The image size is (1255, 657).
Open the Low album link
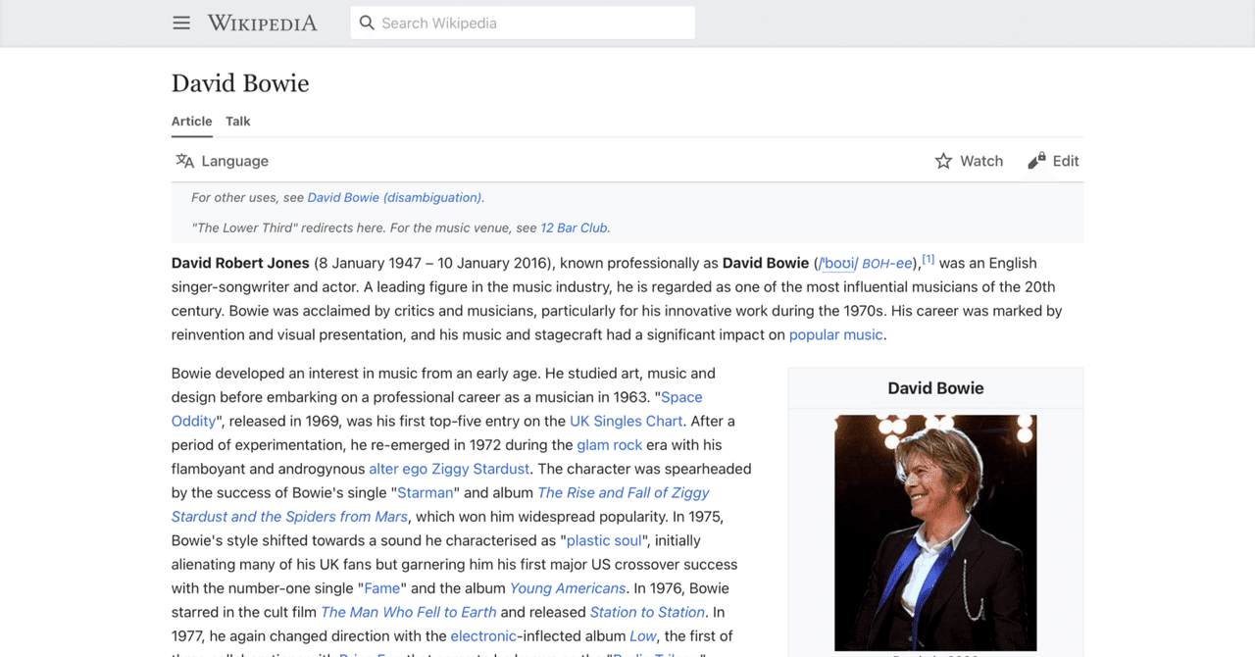643,636
